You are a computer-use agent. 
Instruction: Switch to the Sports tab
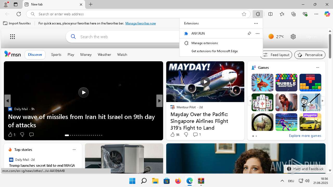[56, 55]
